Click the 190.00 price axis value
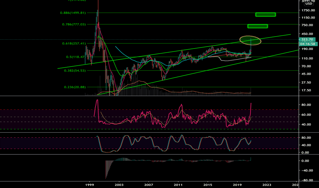Viewport: 319px width, 188px height. point(307,49)
